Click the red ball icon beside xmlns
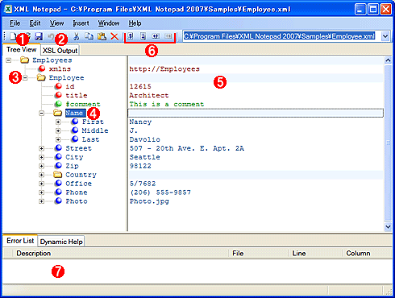This screenshot has width=395, height=298. click(42, 68)
